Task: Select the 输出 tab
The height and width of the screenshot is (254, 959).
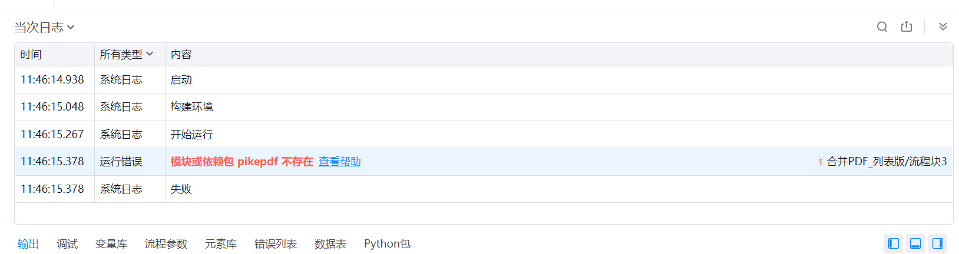Action: coord(28,244)
